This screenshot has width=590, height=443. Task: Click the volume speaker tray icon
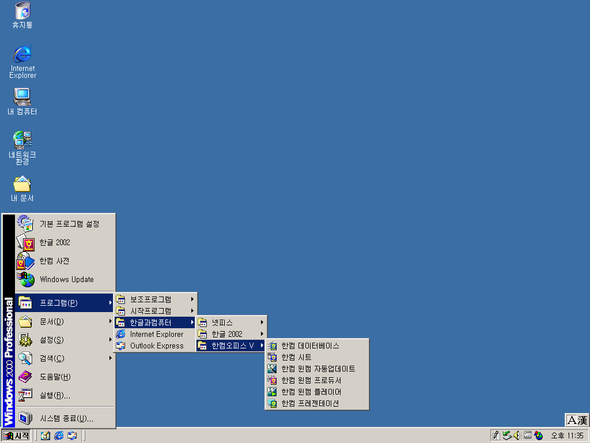pyautogui.click(x=517, y=436)
